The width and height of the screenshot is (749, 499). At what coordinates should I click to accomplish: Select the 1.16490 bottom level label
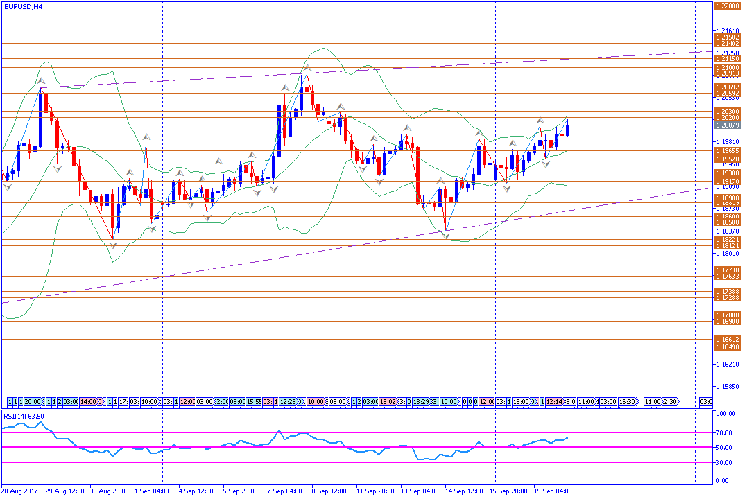727,347
